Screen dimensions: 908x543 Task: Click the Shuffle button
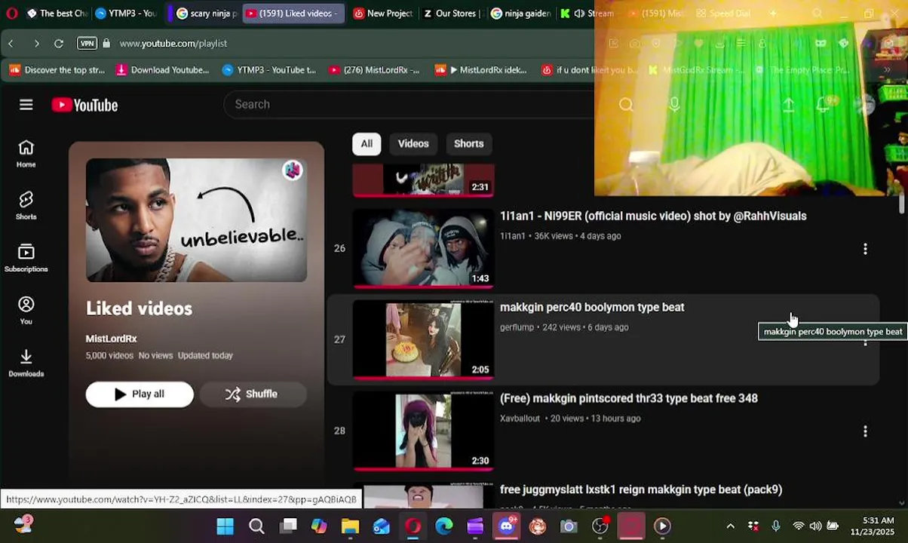click(253, 394)
